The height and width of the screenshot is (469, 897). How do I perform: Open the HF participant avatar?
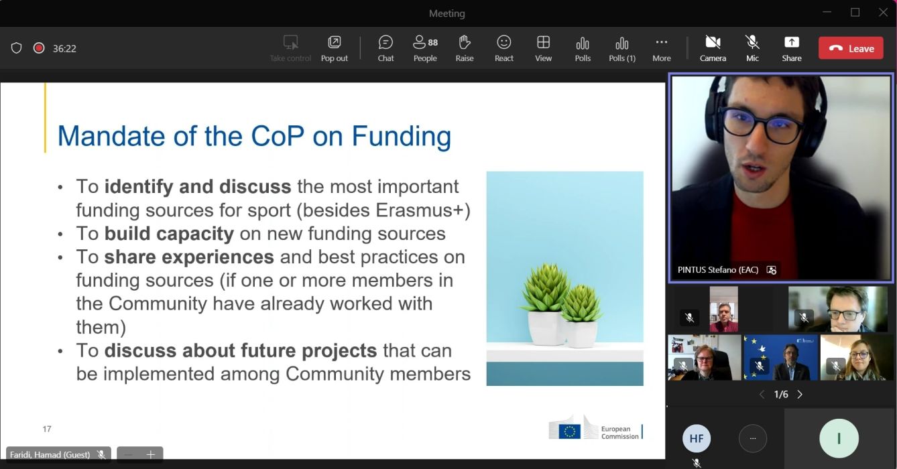click(x=697, y=439)
